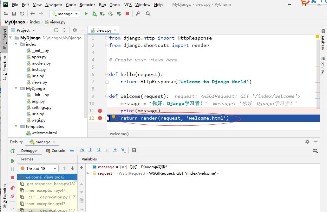Switch to the Console tab

(56, 151)
